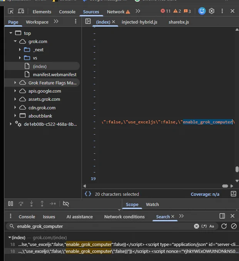Image resolution: width=239 pixels, height=261 pixels.
Task: Open DevTools settings gear
Action: point(212,11)
